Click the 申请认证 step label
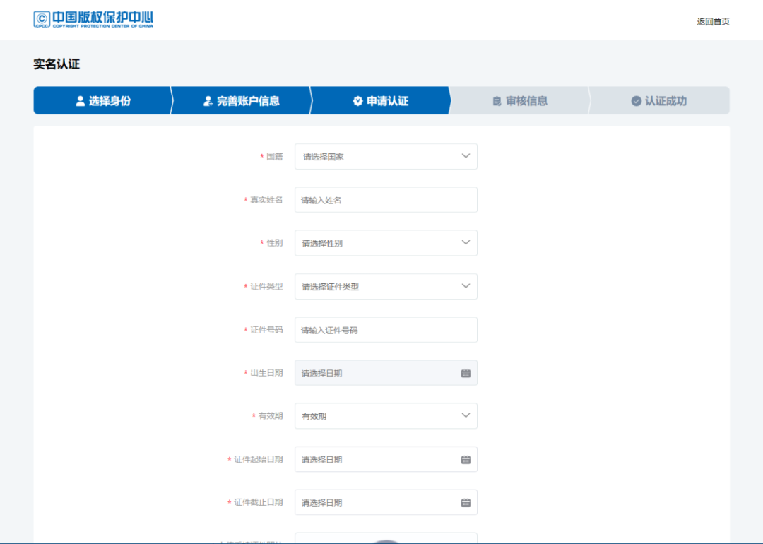 click(x=385, y=100)
